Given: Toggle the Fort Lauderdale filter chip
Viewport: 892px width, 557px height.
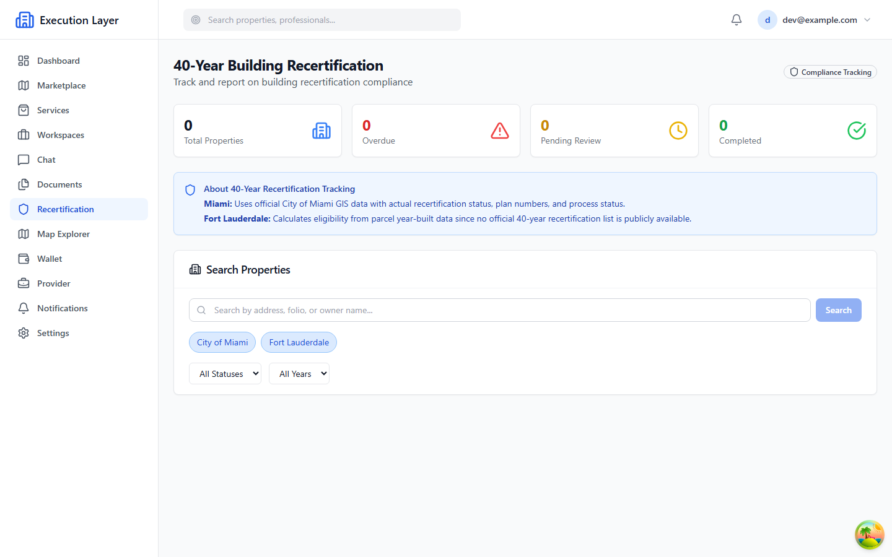Looking at the screenshot, I should tap(299, 342).
